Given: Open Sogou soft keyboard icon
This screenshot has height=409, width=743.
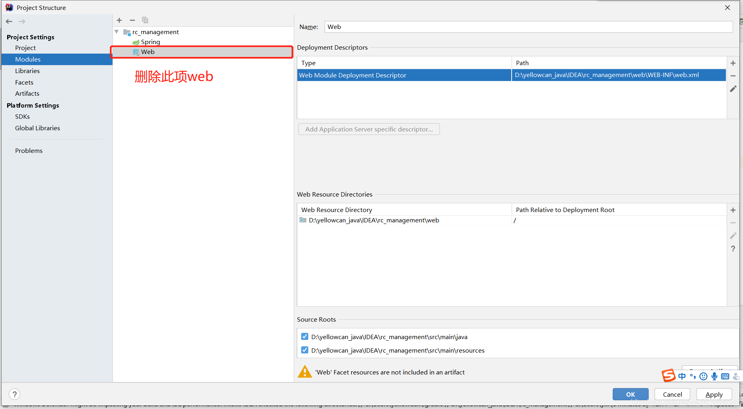Looking at the screenshot, I should (x=725, y=376).
